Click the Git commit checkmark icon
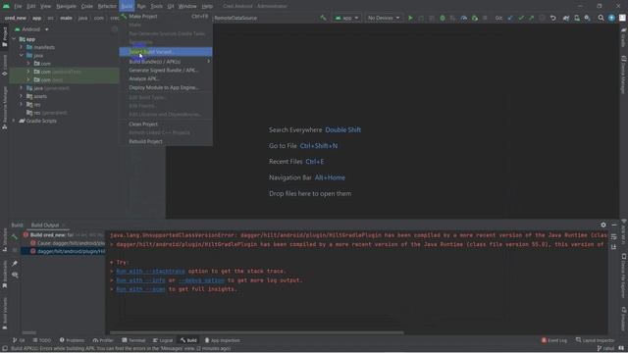 521,18
